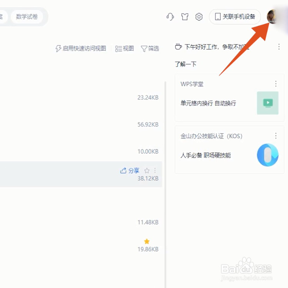Unstar the 19.86KB file
The width and height of the screenshot is (288, 288).
point(147,242)
